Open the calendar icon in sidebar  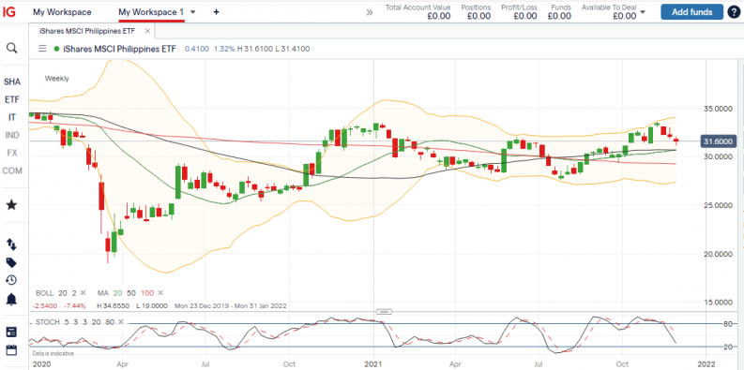coord(12,350)
